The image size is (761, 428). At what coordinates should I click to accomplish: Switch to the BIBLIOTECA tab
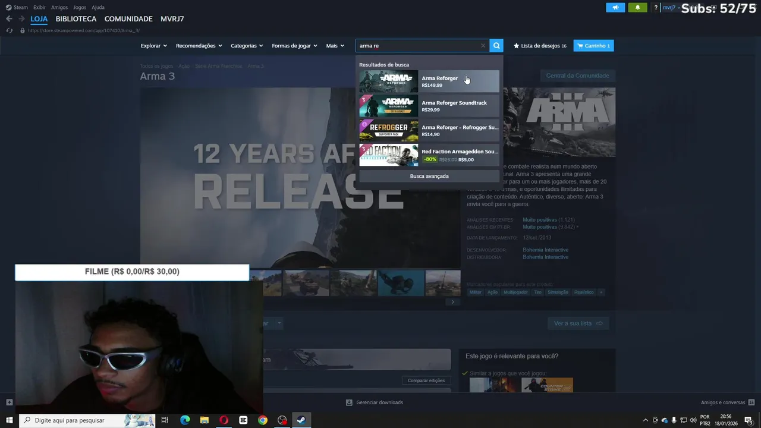[x=76, y=19]
